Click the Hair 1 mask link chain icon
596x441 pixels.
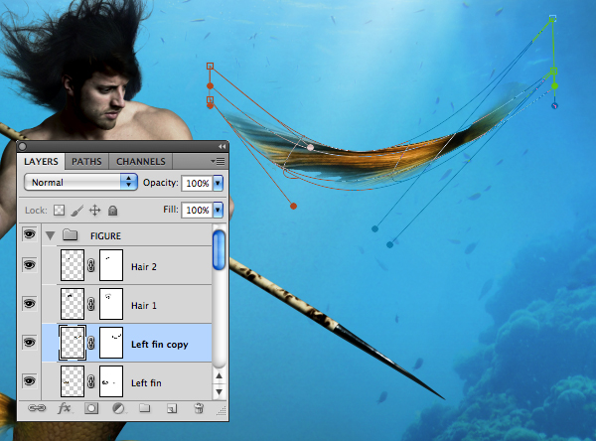point(90,304)
